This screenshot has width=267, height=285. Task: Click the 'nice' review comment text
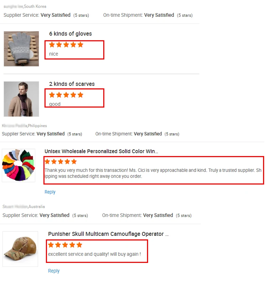54,54
